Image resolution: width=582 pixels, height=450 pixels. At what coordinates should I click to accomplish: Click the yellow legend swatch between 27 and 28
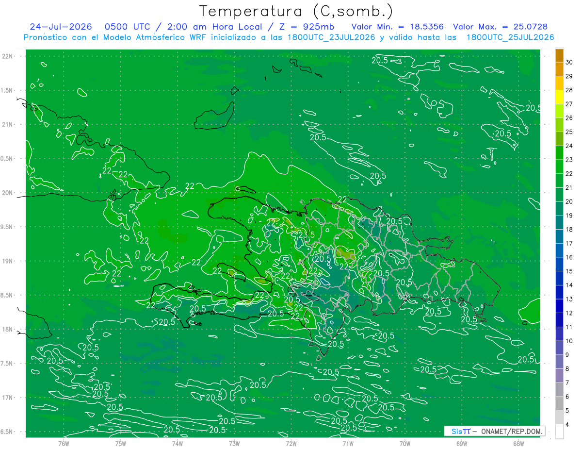(x=559, y=97)
